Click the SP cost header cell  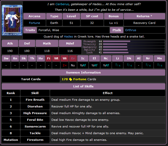pos(92,16)
